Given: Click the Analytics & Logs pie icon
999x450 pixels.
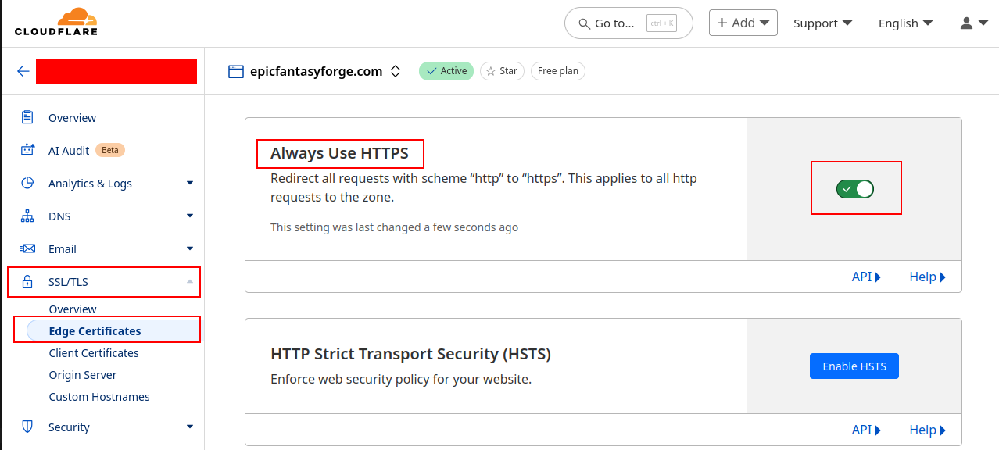Looking at the screenshot, I should click(27, 183).
